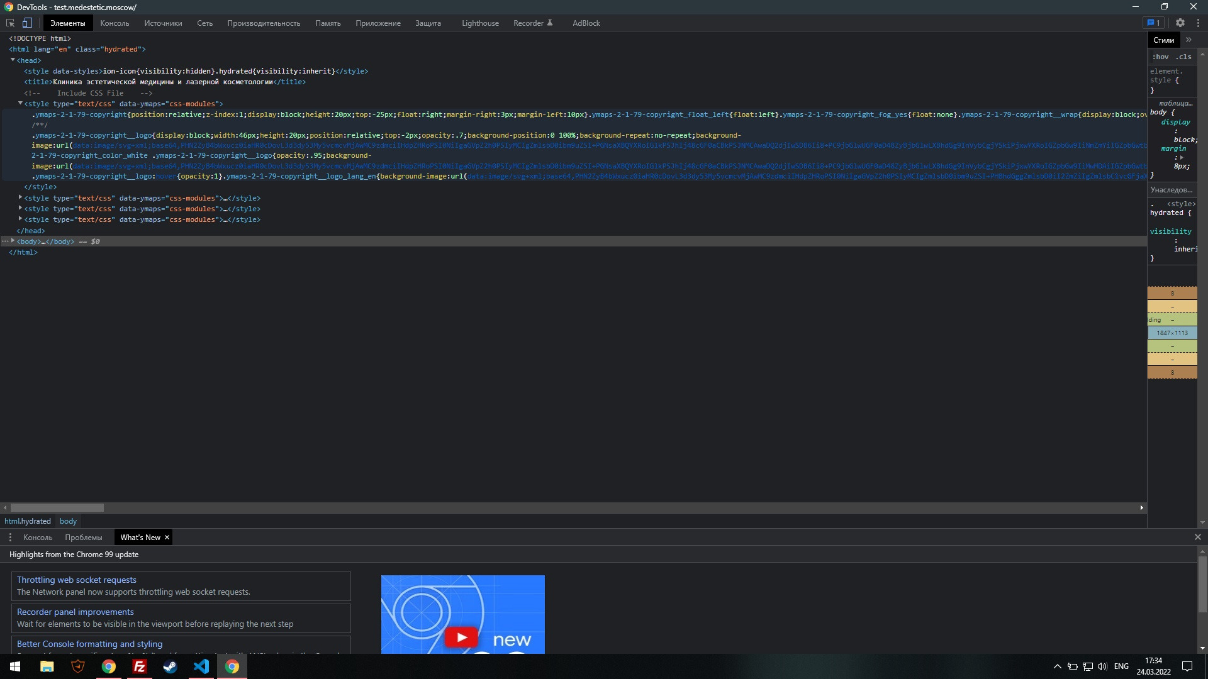Select the Стили pane tab
This screenshot has width=1208, height=679.
(1163, 40)
